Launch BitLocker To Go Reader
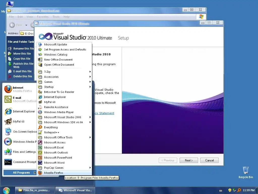The image size is (258, 194). [x=64, y=92]
